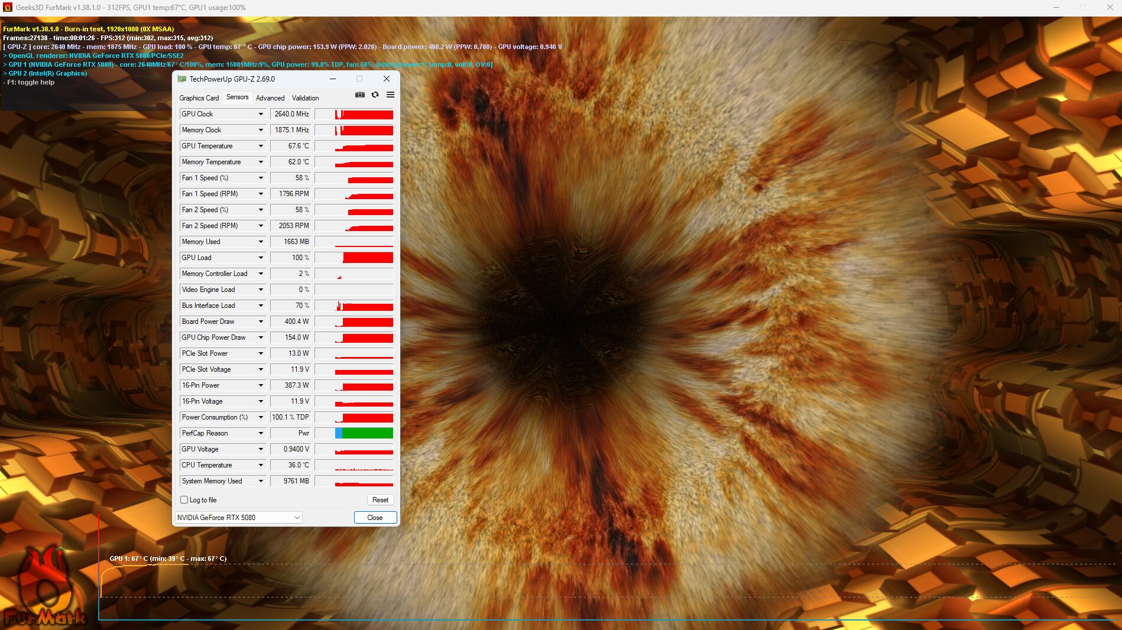Viewport: 1122px width, 630px height.
Task: Open the GPU Temperature sensor dropdown arrow
Action: click(260, 146)
